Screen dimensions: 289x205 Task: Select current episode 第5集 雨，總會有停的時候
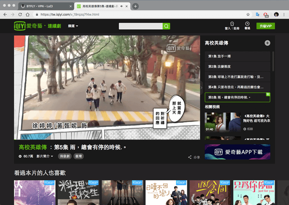[x=237, y=97]
